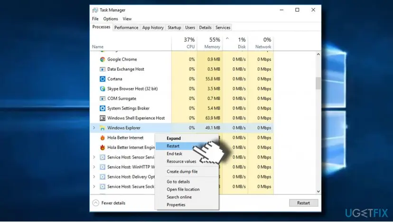This screenshot has width=393, height=222.
Task: Switch to the Details tab
Action: [x=205, y=28]
